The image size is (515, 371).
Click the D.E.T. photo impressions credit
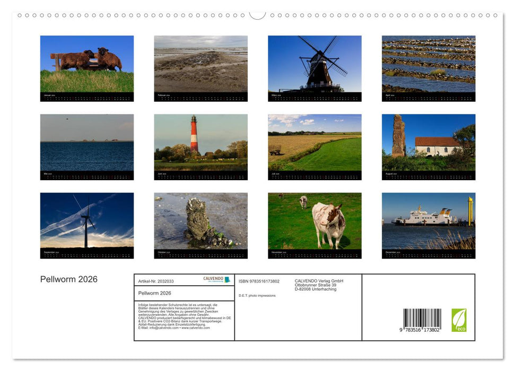pos(257,295)
